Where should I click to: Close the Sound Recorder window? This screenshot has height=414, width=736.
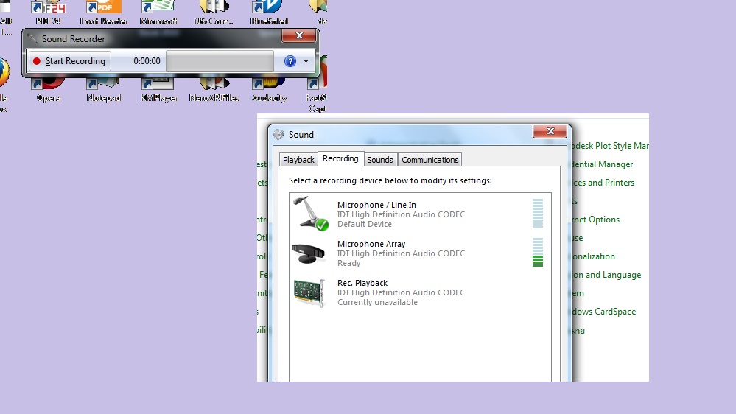298,35
